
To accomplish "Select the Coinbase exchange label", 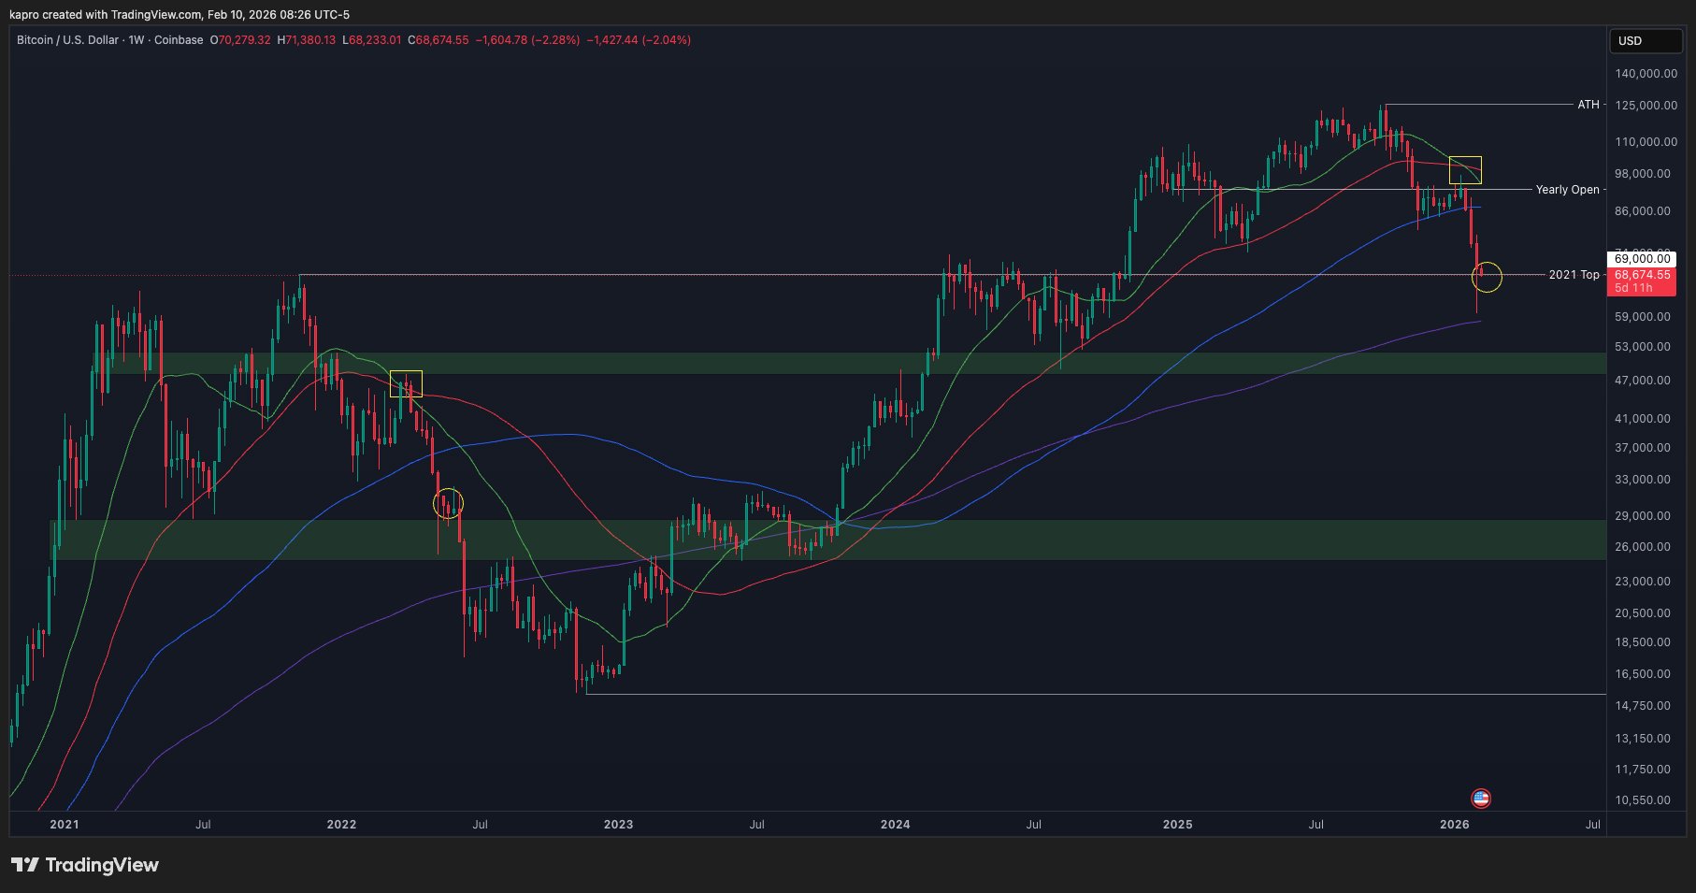I will coord(178,40).
